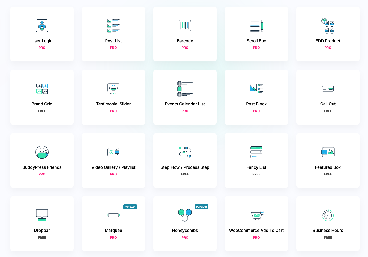368x257 pixels.
Task: Click the Call Out widget title
Action: click(328, 104)
